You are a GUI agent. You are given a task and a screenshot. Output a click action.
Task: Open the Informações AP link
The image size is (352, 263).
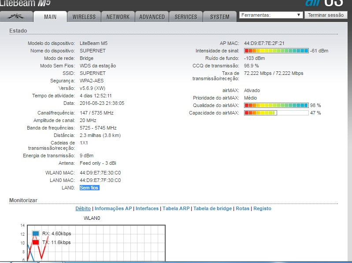pyautogui.click(x=113, y=208)
